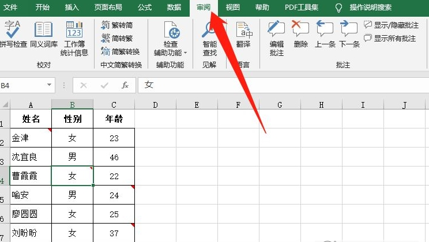Select the age cell 46
429x242 pixels.
[114, 157]
